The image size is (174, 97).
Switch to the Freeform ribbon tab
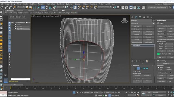pos(20,11)
